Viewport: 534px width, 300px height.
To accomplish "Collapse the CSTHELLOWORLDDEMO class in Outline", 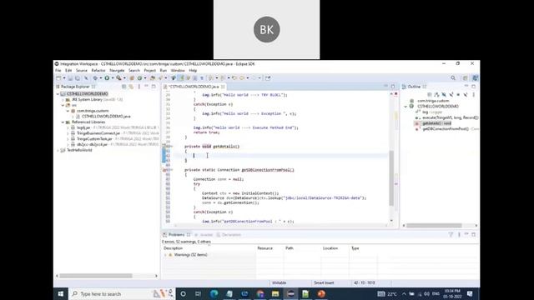I will click(406, 107).
